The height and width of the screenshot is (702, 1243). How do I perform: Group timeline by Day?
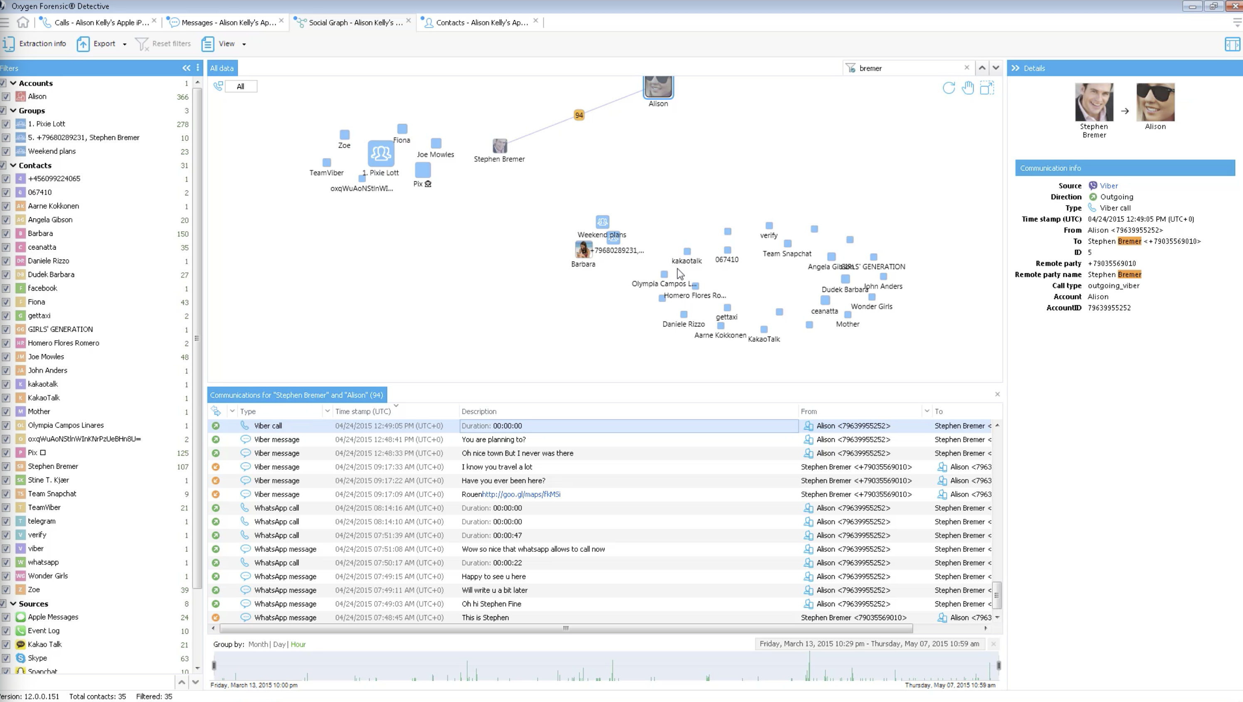coord(279,644)
